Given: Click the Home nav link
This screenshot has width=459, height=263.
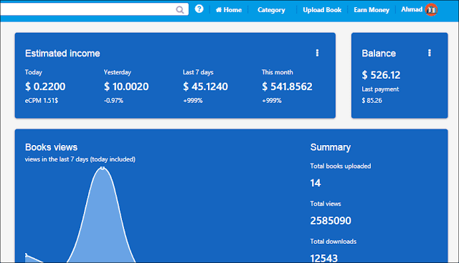Looking at the screenshot, I should click(x=229, y=10).
